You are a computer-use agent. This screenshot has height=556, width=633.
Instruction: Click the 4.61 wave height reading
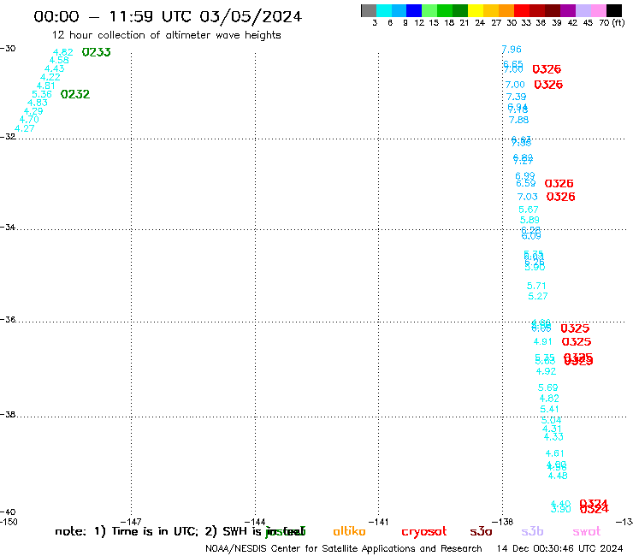click(554, 453)
